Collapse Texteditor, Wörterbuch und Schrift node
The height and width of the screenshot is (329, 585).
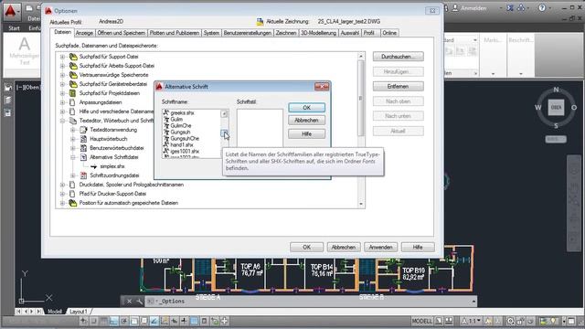click(62, 121)
